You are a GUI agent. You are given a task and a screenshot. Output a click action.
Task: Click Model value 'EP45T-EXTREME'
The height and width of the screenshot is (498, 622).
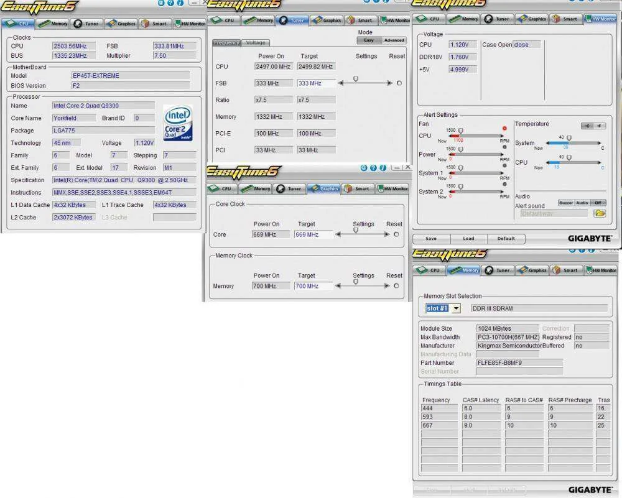pos(131,75)
